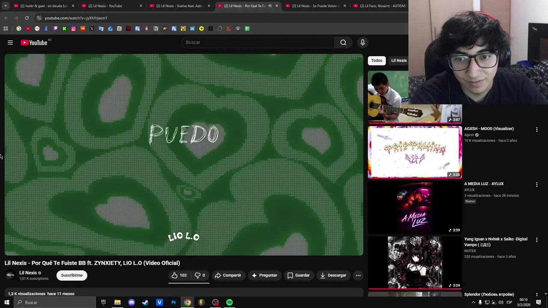This screenshot has height=308, width=548.
Task: Go back to the previous page
Action: (6, 18)
